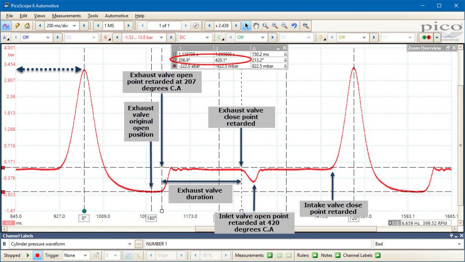Click the zoom-to-window magnifier tool
Image resolution: width=465 pixels, height=262 pixels.
[x=265, y=26]
